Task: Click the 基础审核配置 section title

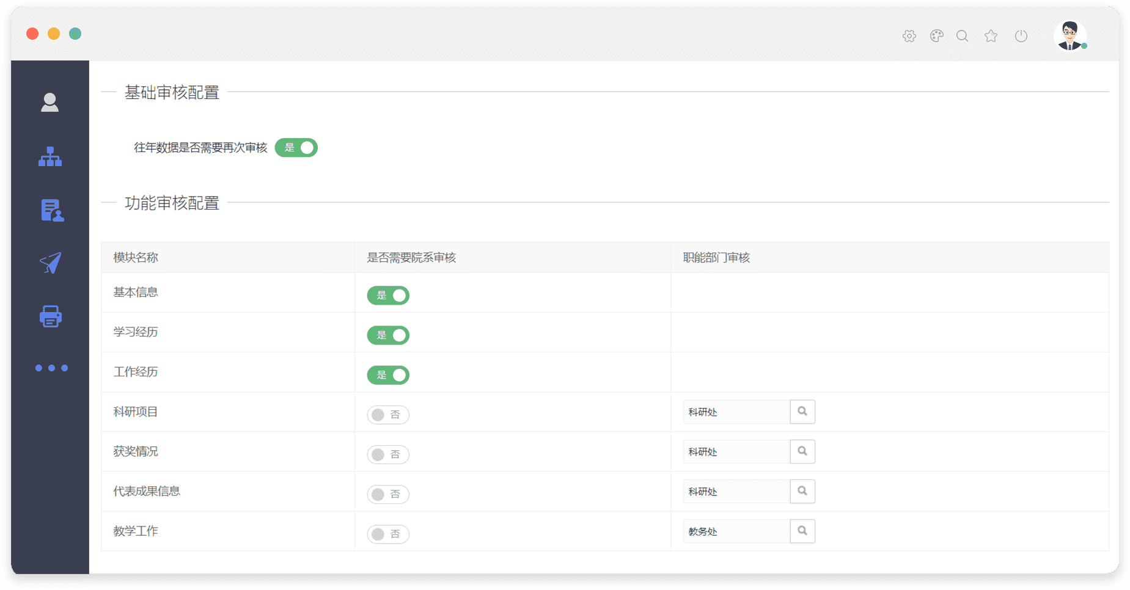Action: pos(172,92)
